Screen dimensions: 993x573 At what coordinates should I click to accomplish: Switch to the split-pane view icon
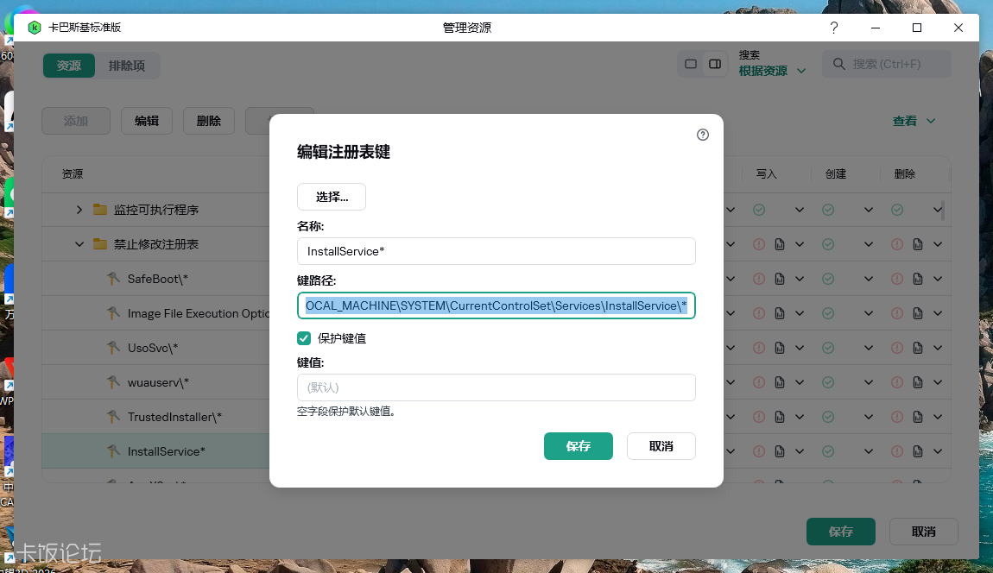click(715, 64)
